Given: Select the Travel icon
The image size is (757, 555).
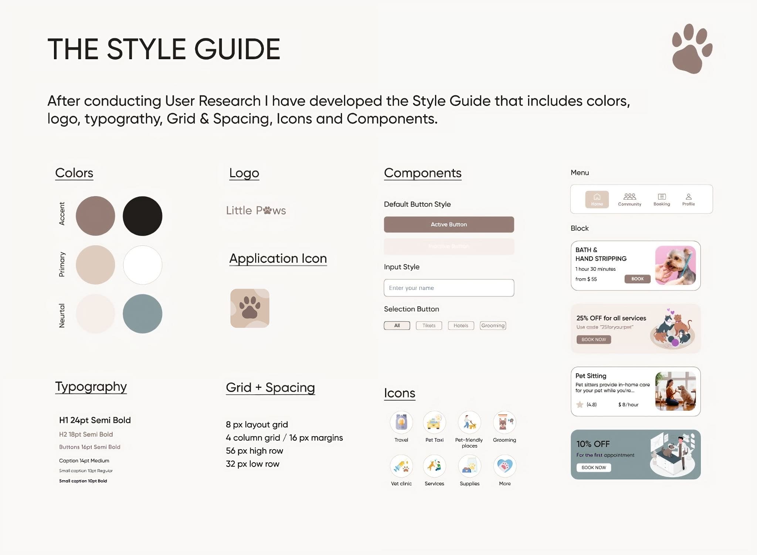Looking at the screenshot, I should tap(401, 423).
